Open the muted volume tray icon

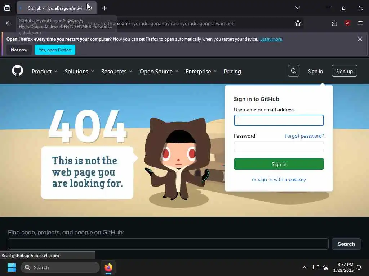coord(325,267)
